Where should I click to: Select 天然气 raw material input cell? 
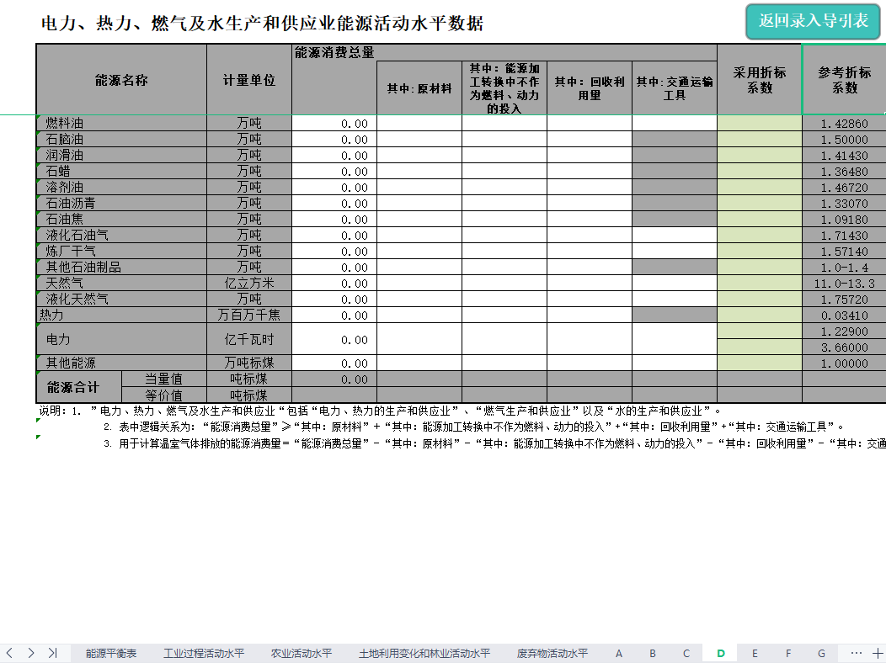click(x=419, y=284)
